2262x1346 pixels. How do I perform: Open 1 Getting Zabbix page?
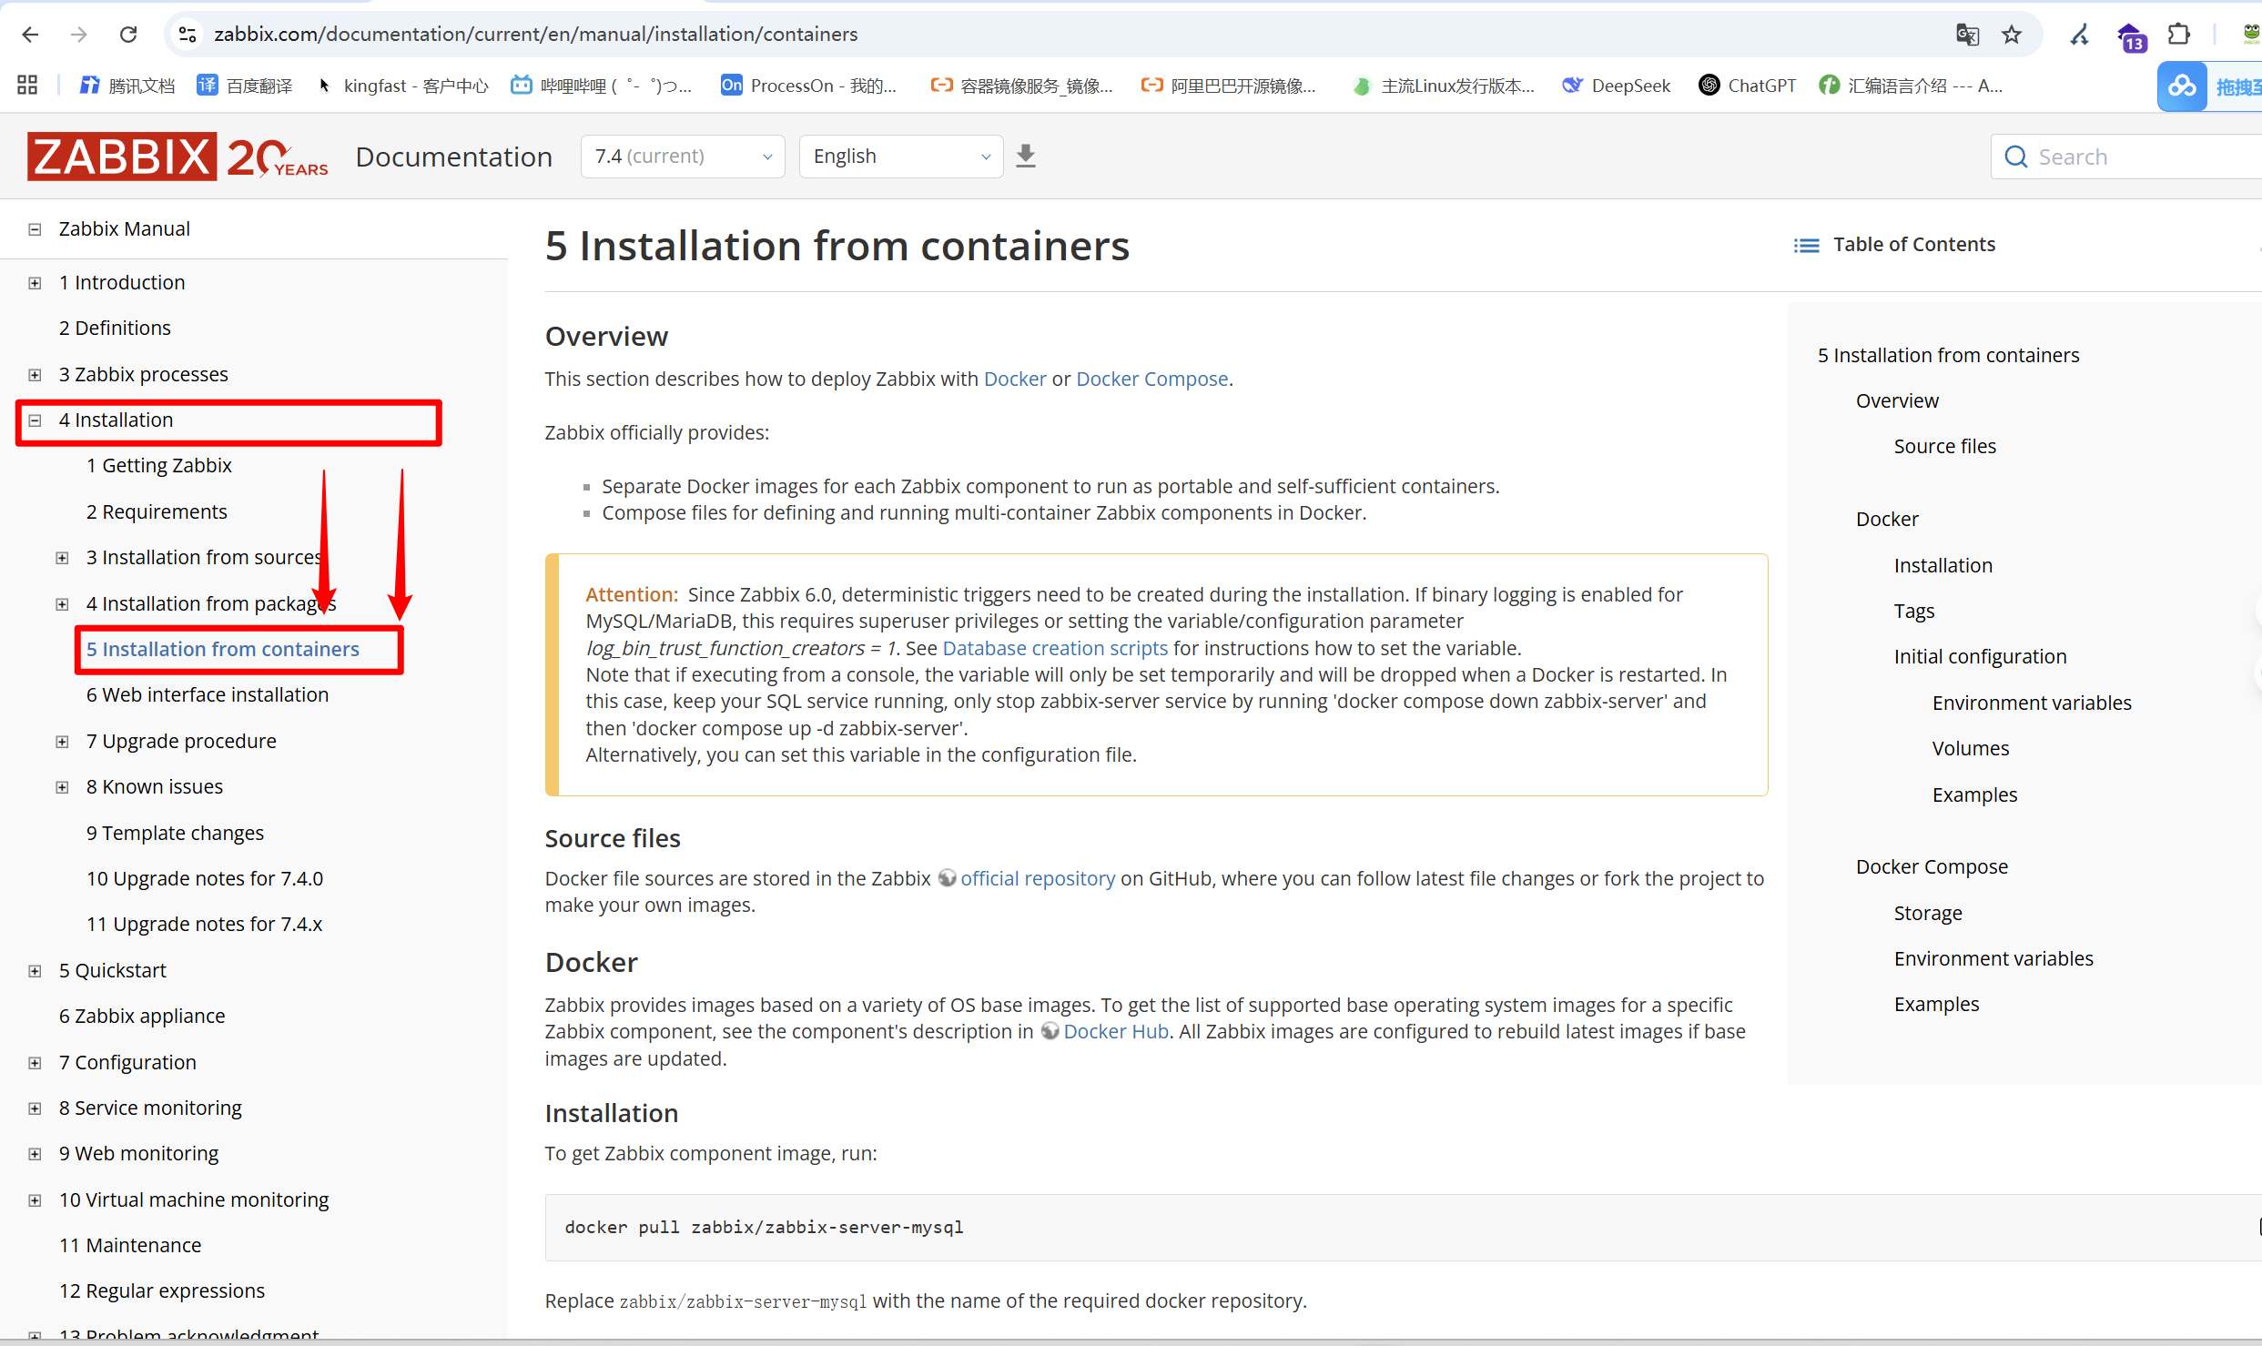(159, 466)
